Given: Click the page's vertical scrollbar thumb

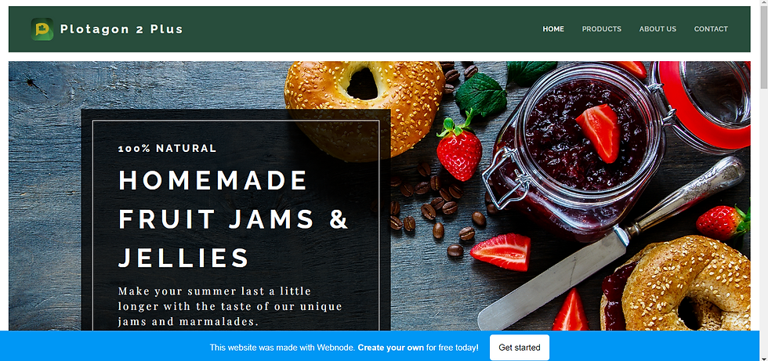Looking at the screenshot, I should (763, 48).
